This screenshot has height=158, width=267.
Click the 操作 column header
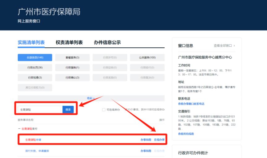coord(162,120)
